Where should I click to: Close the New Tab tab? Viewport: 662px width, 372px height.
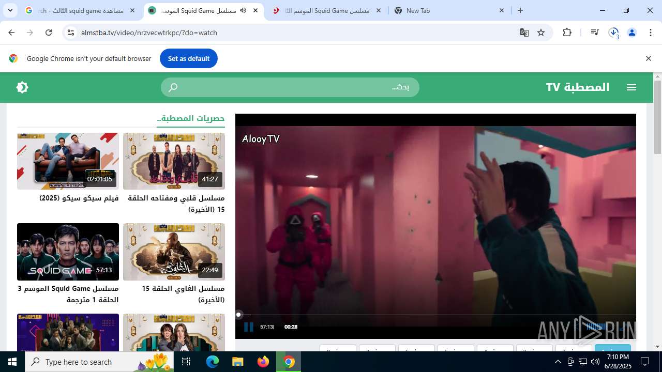(502, 10)
